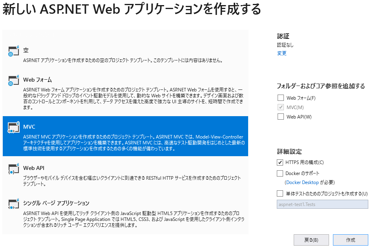Select the 空 template title
This screenshot has height=248, width=373.
coord(26,50)
